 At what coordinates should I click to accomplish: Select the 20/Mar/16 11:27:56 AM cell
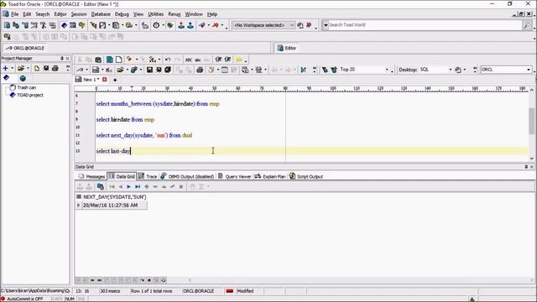(114, 205)
